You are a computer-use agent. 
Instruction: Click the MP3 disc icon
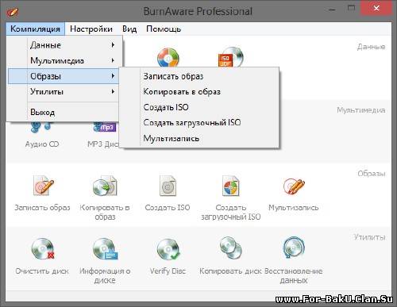click(104, 126)
